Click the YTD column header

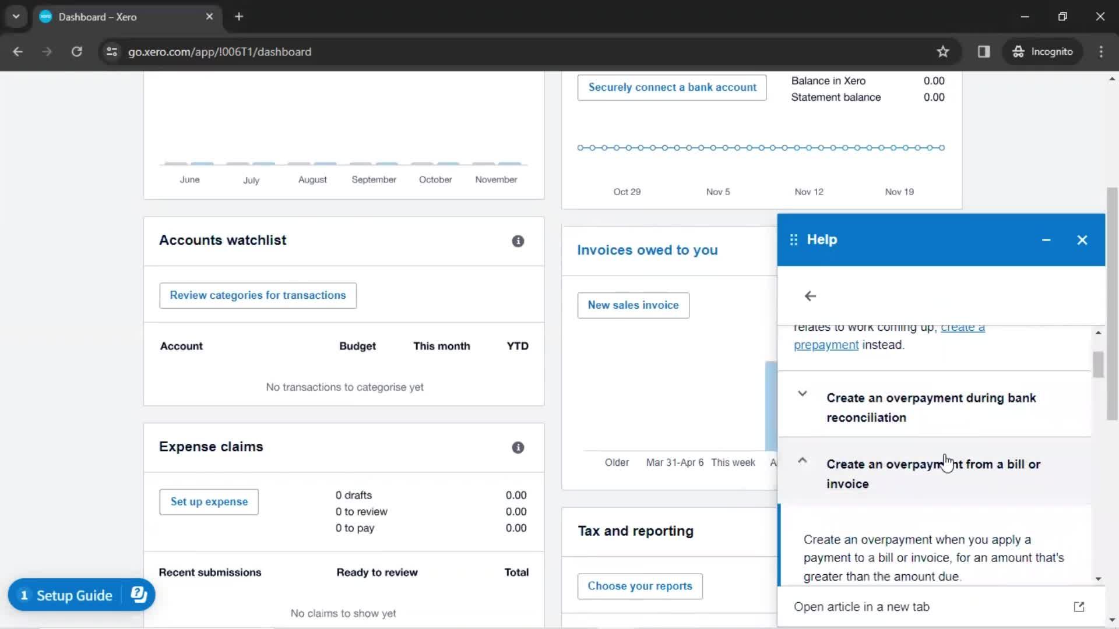click(x=517, y=346)
